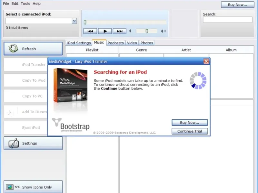
Task: Click the Album column header
Action: pos(231,50)
